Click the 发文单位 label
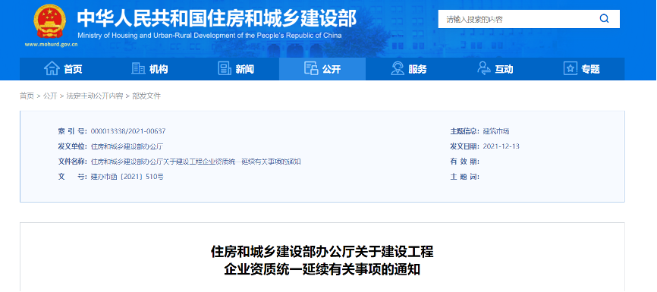Viewport: 657px width, 292px height. pos(73,146)
